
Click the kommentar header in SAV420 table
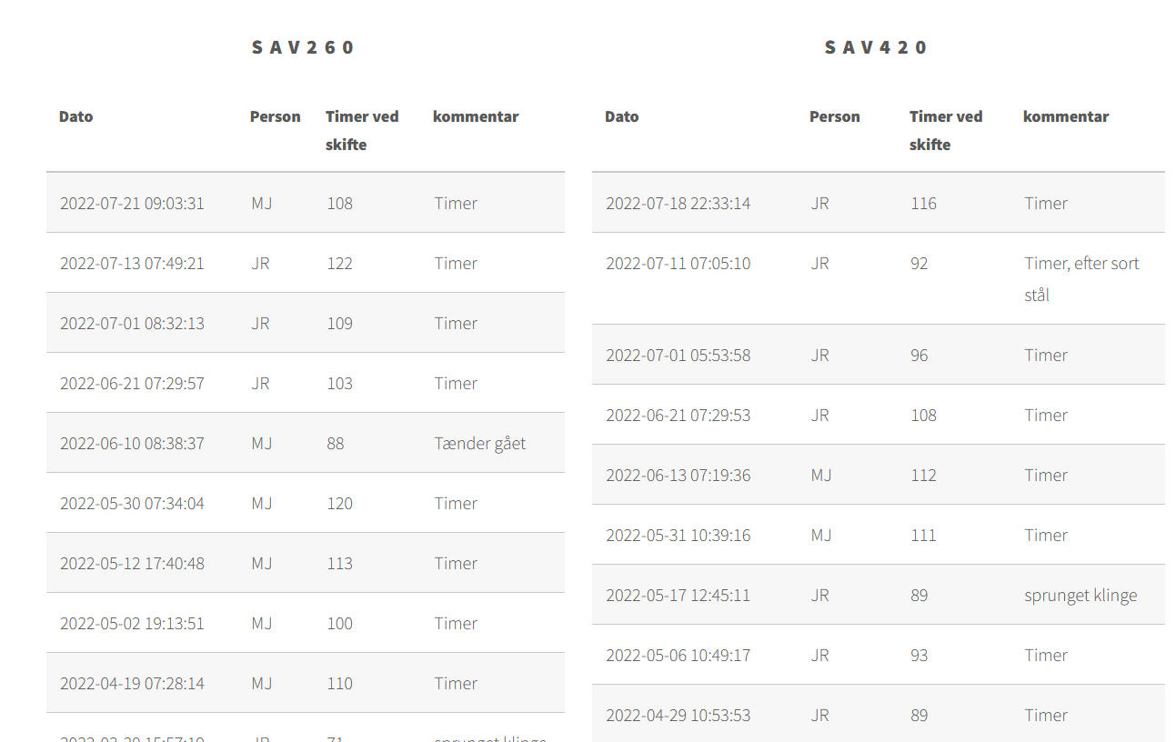(1065, 116)
